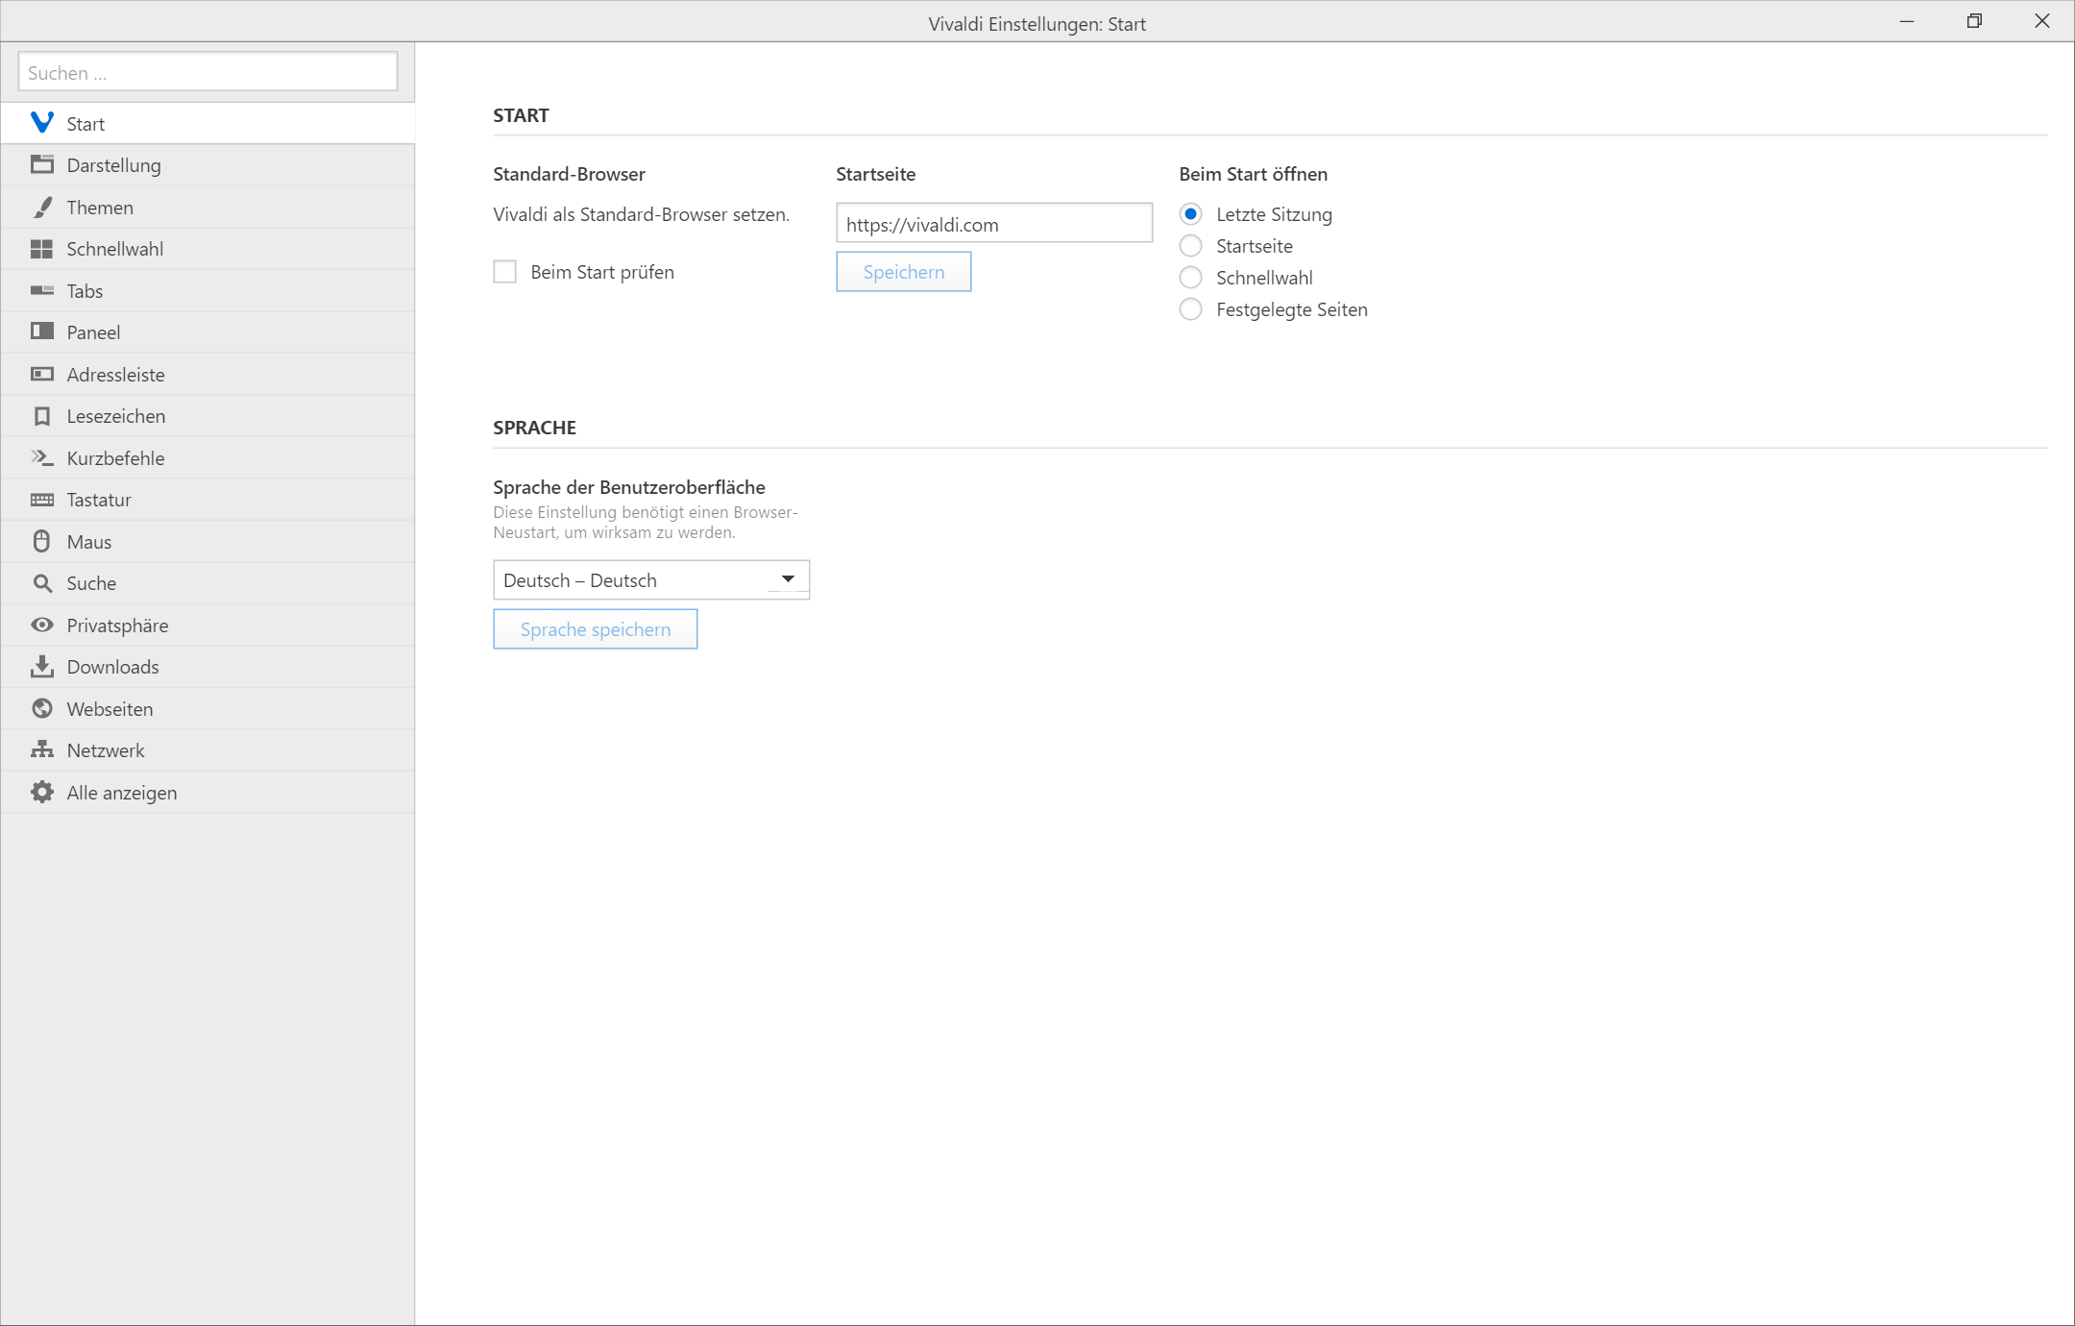Open Schnellwahl via its grid icon
The width and height of the screenshot is (2075, 1326).
pyautogui.click(x=42, y=249)
